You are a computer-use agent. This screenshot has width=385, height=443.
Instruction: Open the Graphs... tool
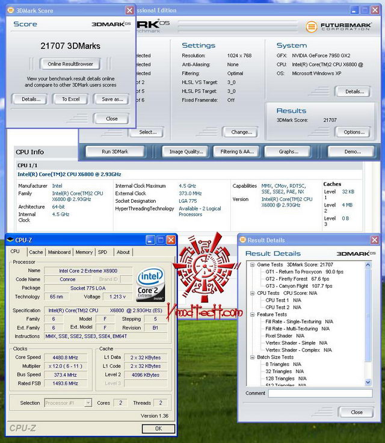[x=288, y=152]
